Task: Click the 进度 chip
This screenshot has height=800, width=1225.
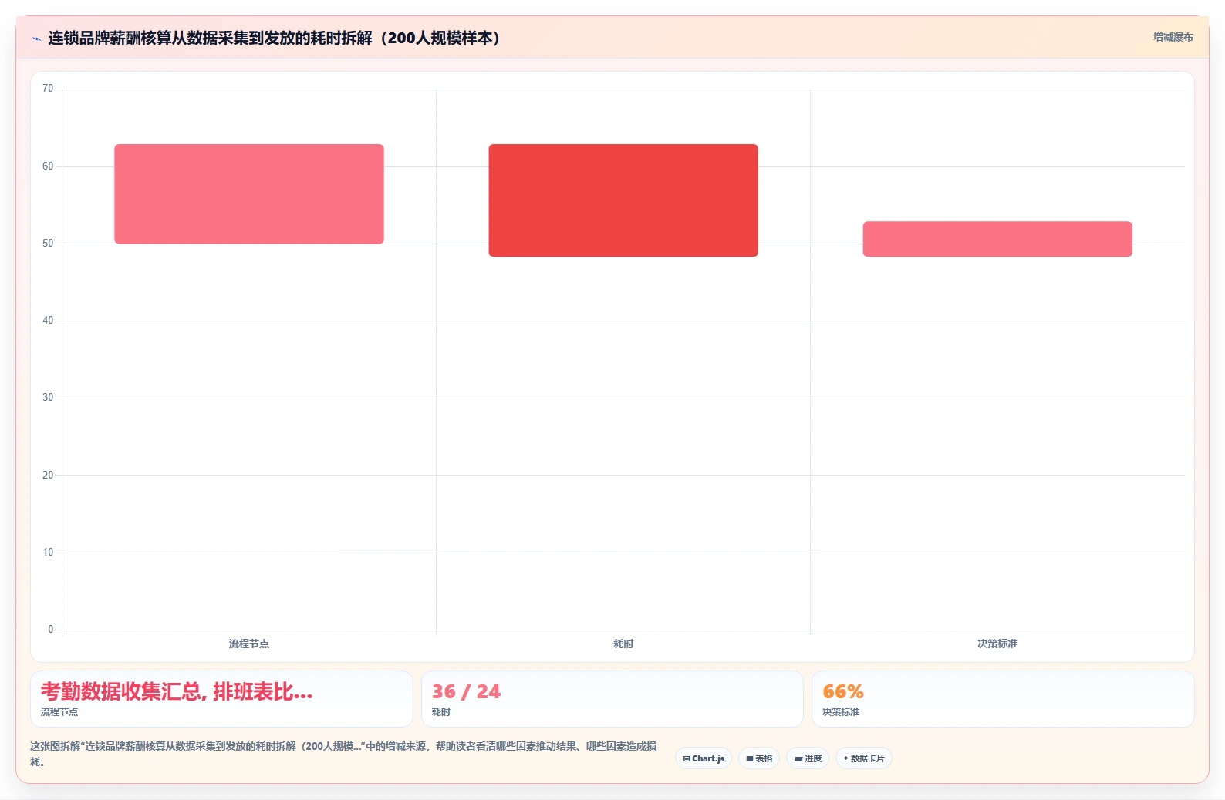Action: [808, 758]
